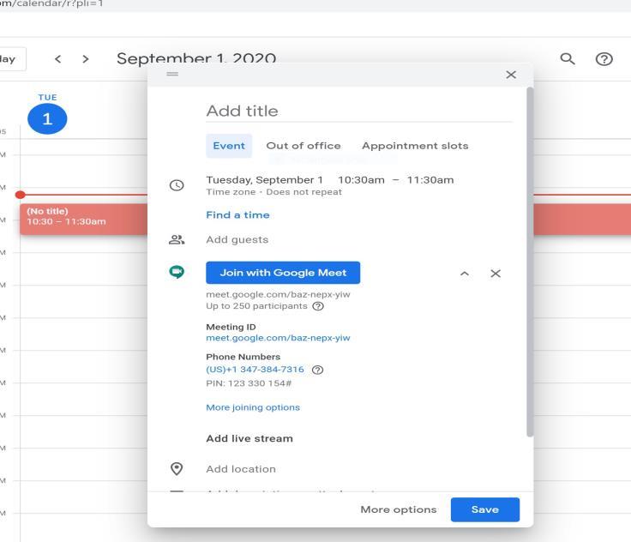Close the event creation dialog

(511, 75)
